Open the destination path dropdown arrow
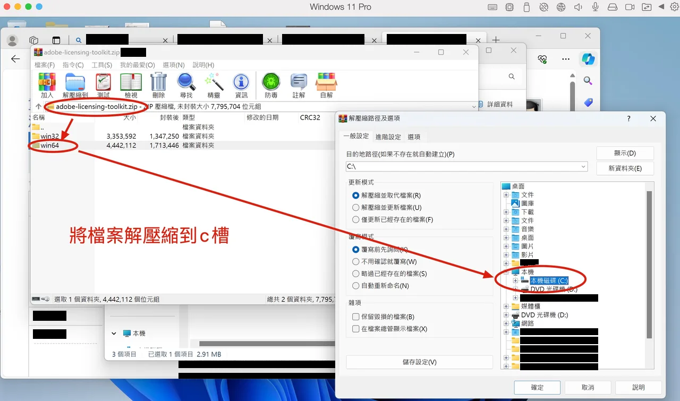Image resolution: width=680 pixels, height=401 pixels. 583,166
